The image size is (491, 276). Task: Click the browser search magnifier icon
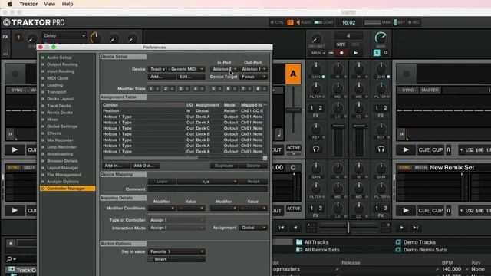coord(9,259)
